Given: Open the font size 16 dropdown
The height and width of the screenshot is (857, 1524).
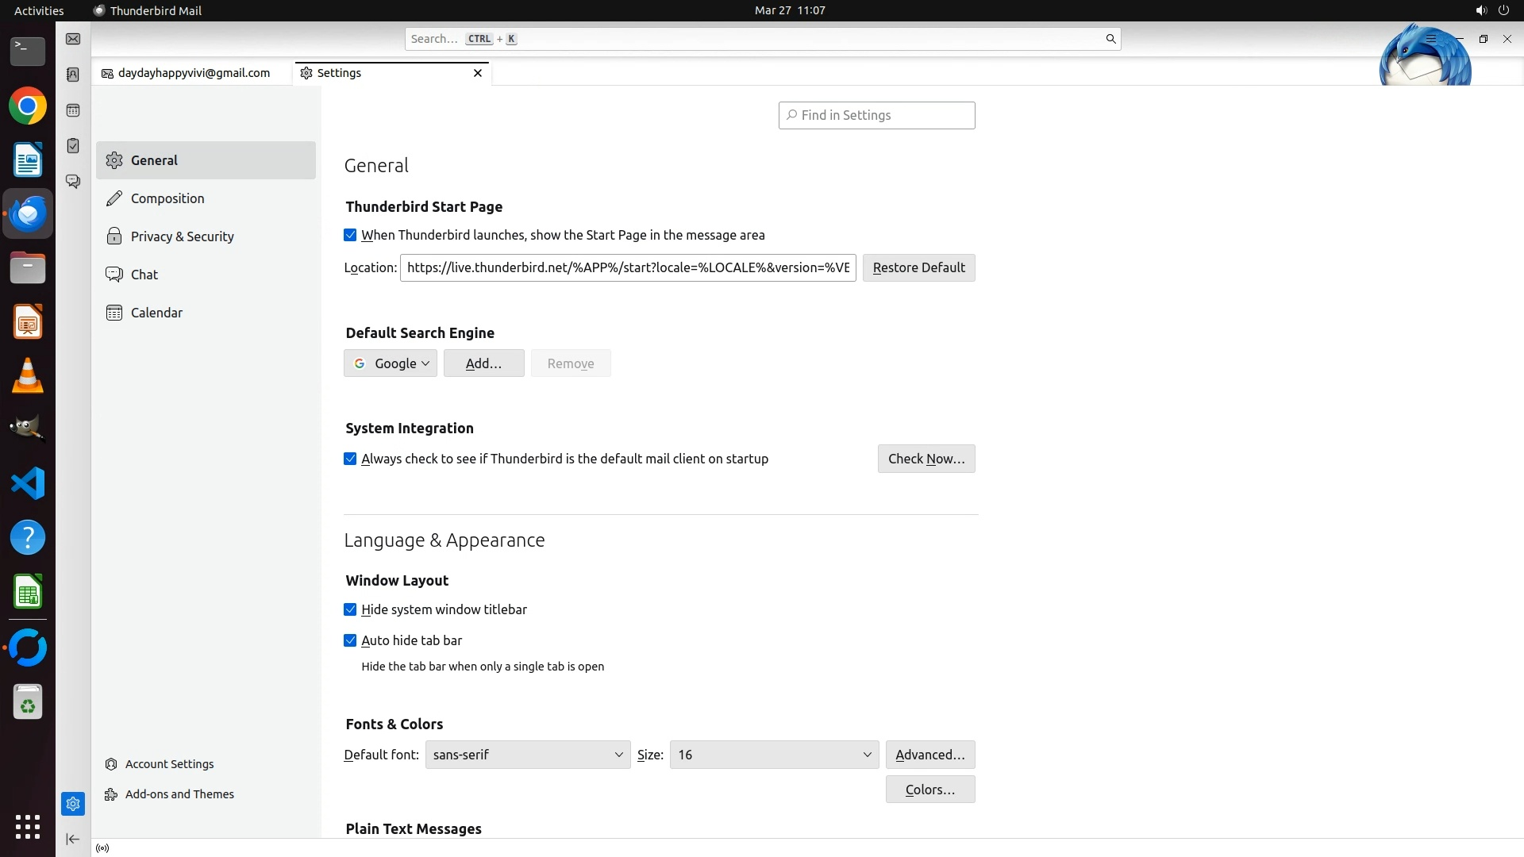Looking at the screenshot, I should [x=774, y=755].
